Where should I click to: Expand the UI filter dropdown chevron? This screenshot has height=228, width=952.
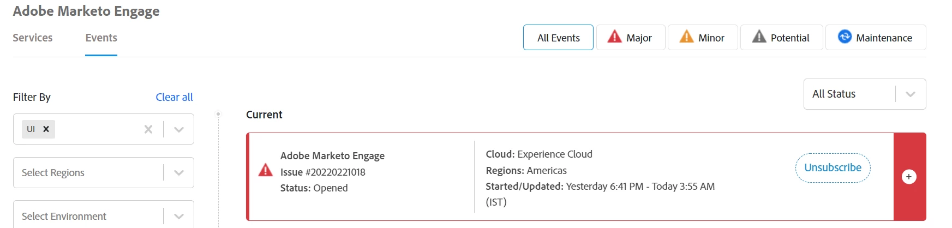point(179,129)
